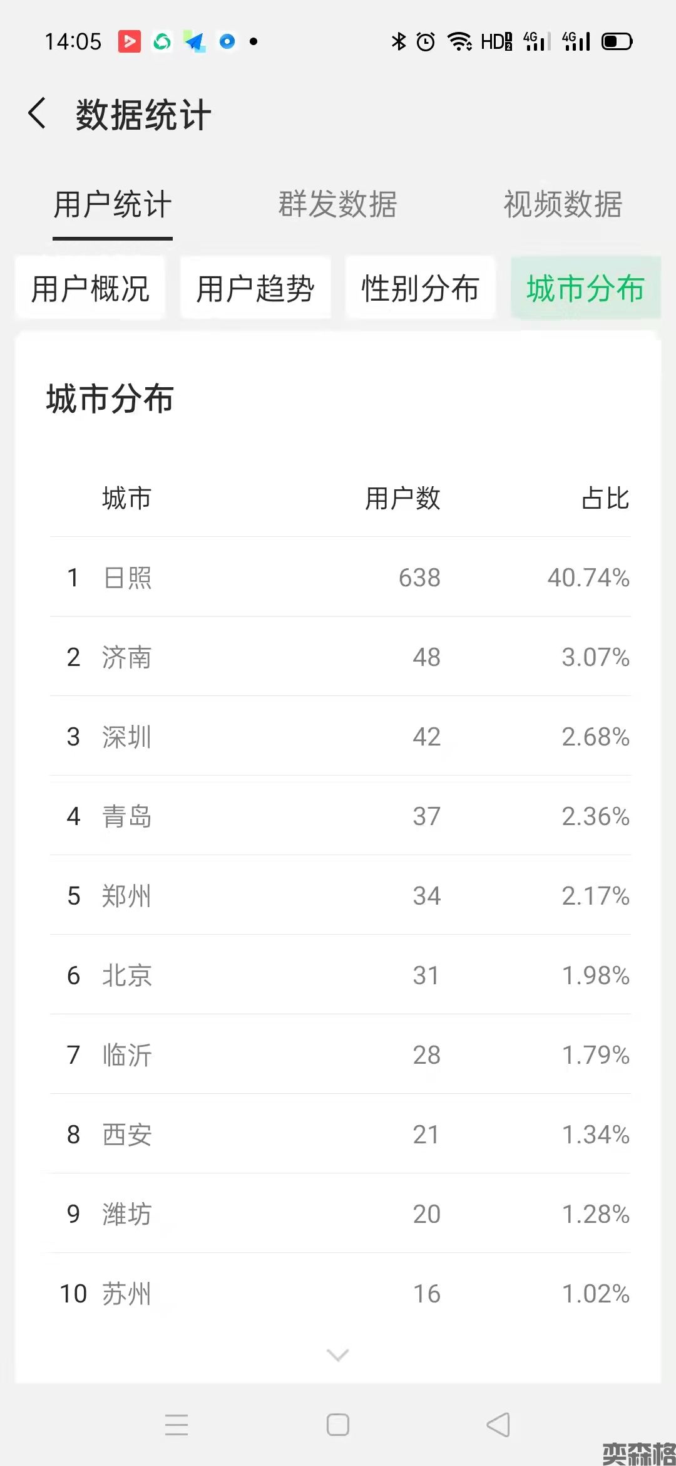Image resolution: width=676 pixels, height=1466 pixels.
Task: Tap the Android home square icon
Action: [338, 1424]
